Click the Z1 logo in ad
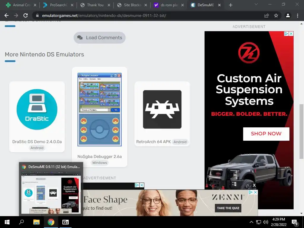Screen dimensions: 304x228 coord(249,53)
